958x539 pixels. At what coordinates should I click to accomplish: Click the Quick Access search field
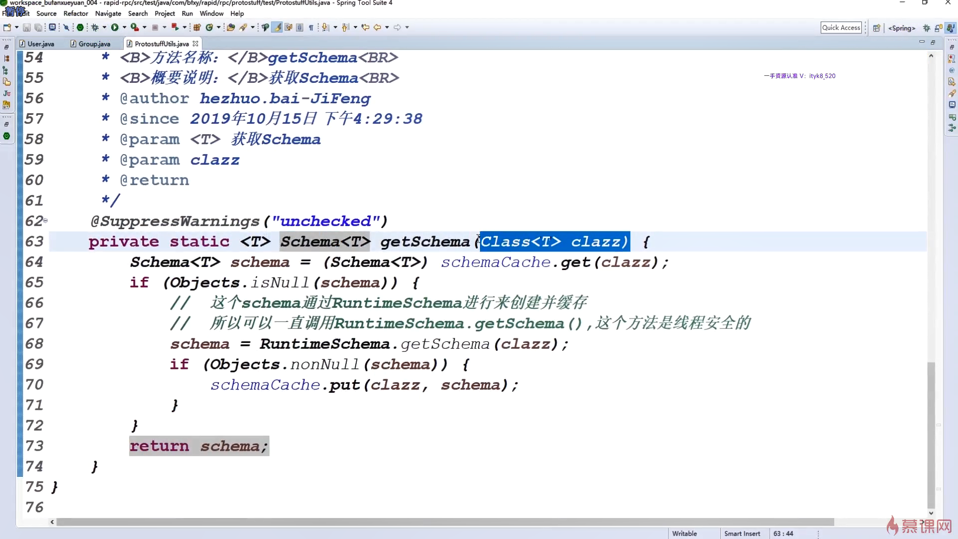pyautogui.click(x=841, y=27)
